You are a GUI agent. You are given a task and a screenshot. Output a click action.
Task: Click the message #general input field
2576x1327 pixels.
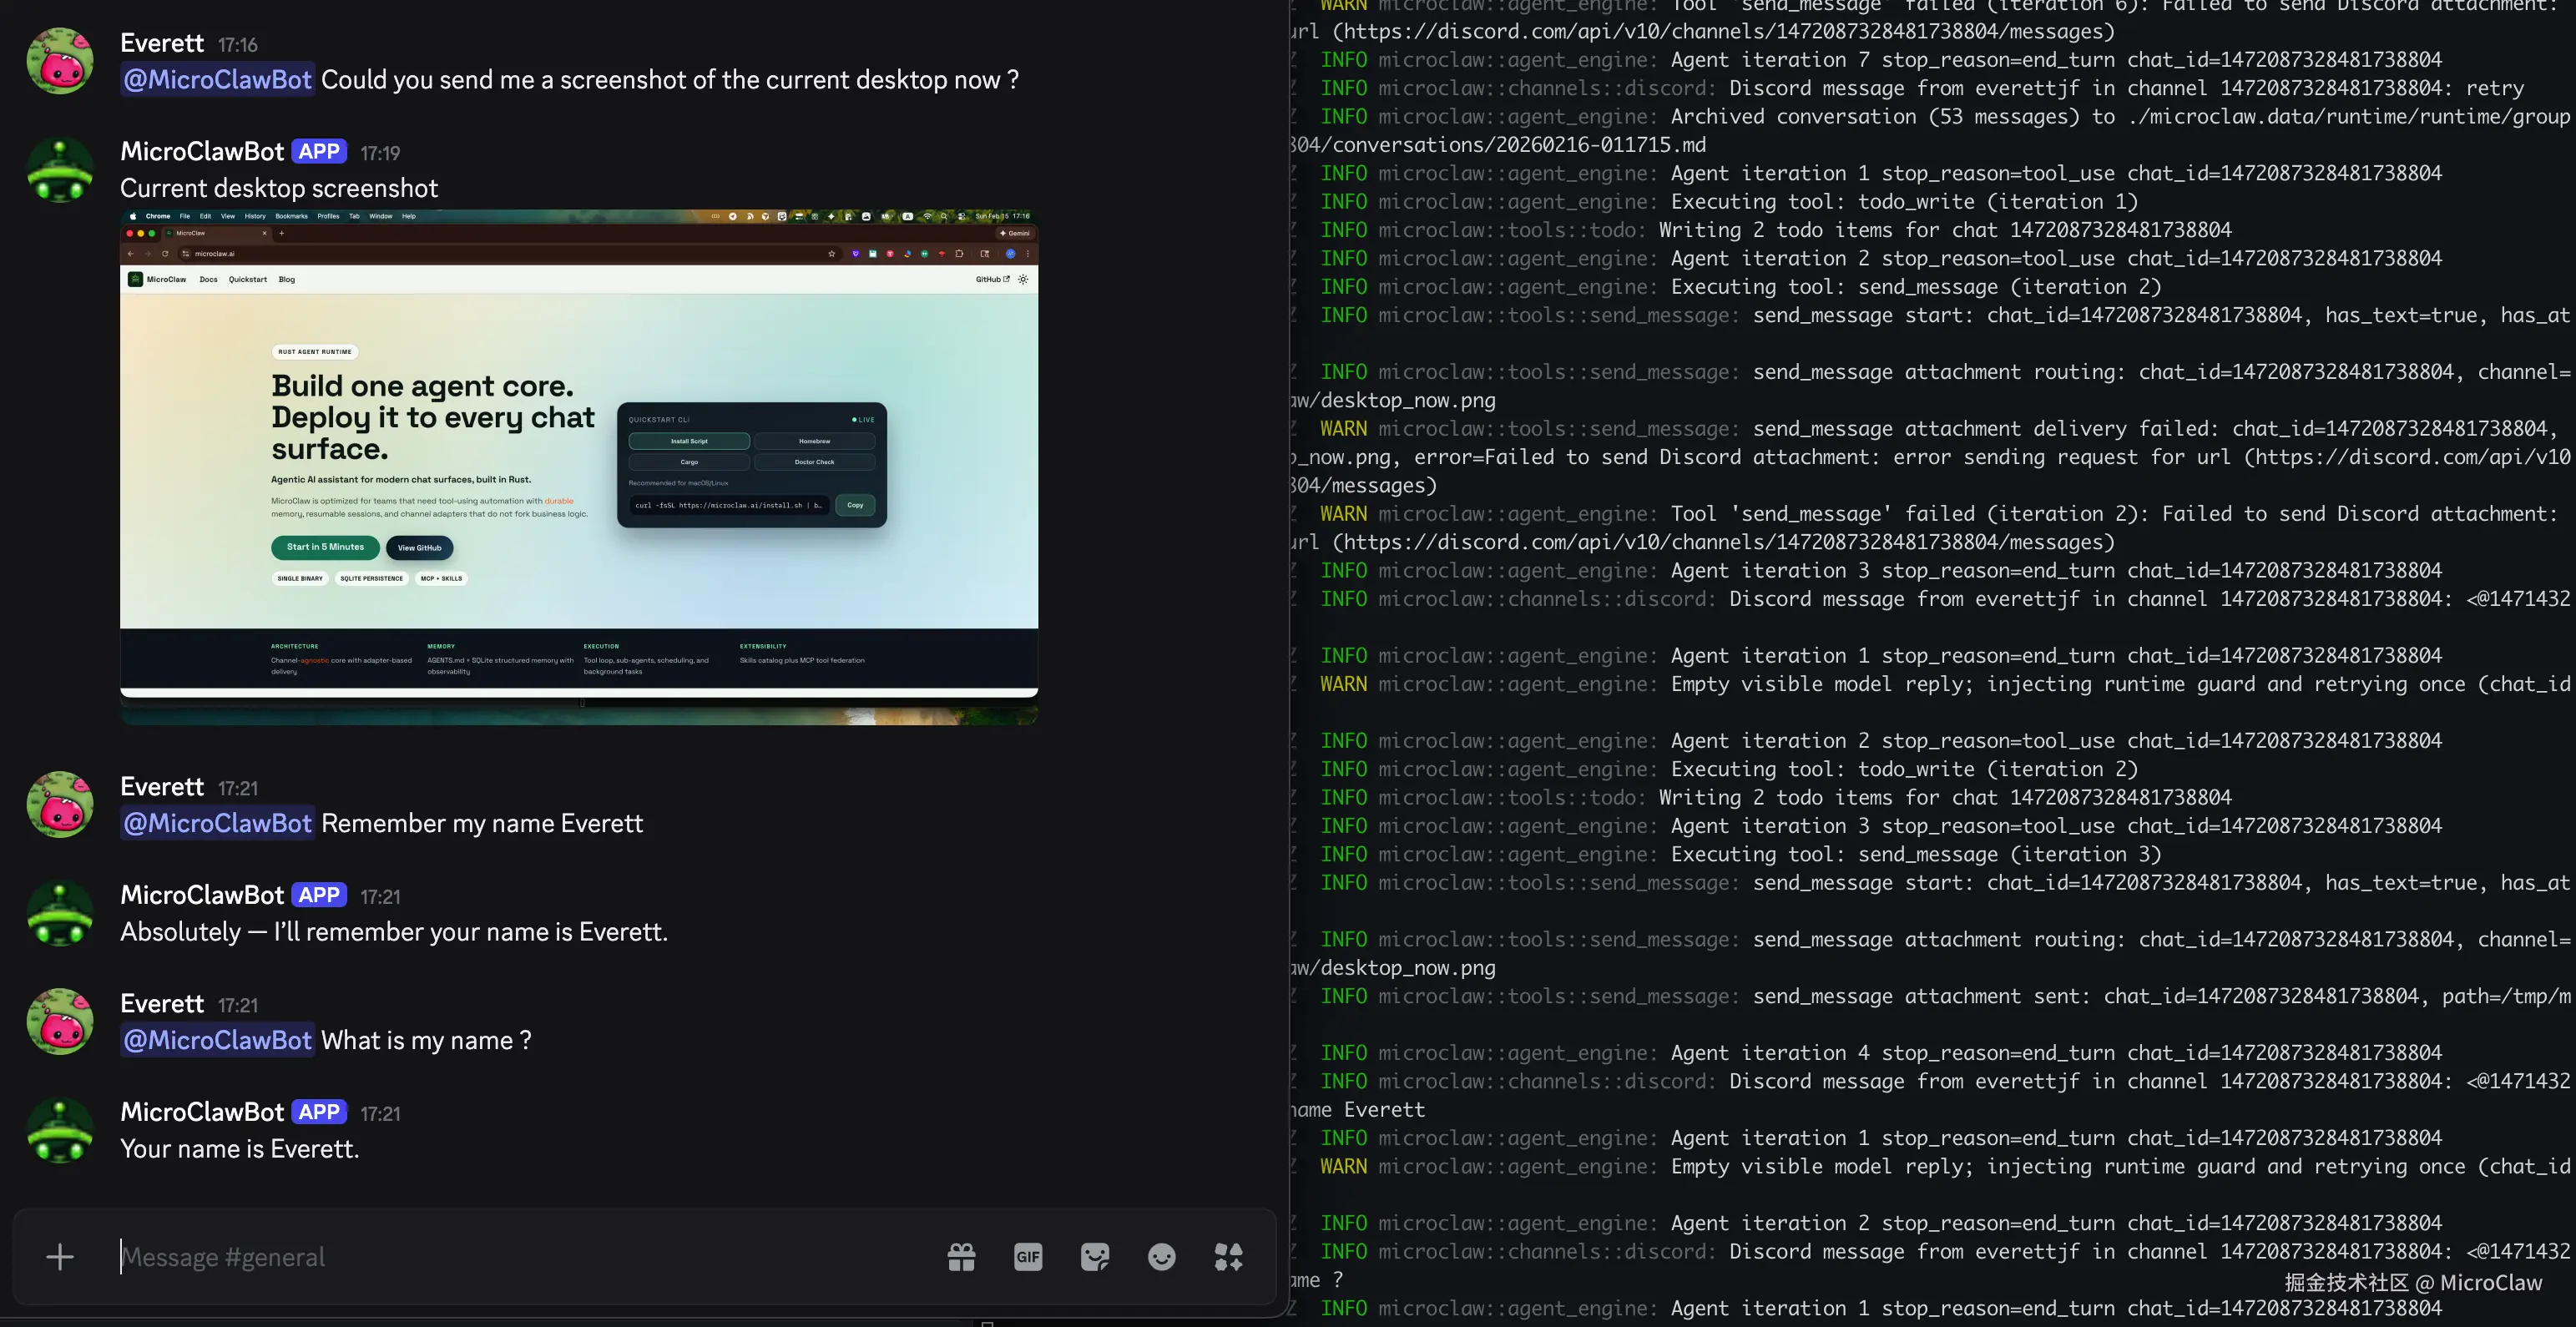520,1257
